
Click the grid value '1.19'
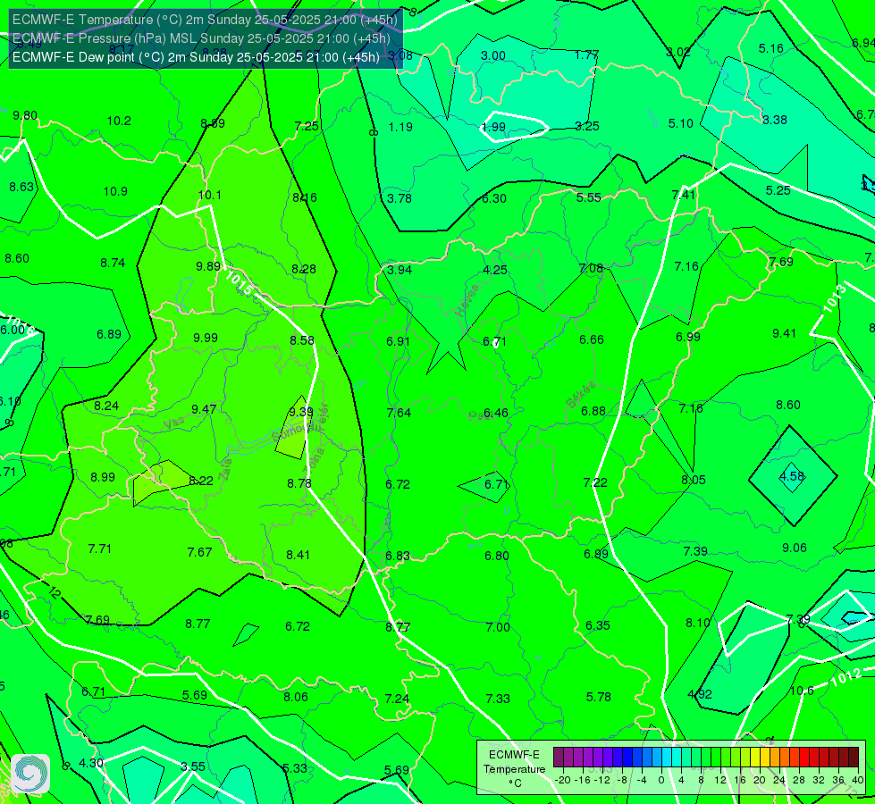click(x=400, y=127)
